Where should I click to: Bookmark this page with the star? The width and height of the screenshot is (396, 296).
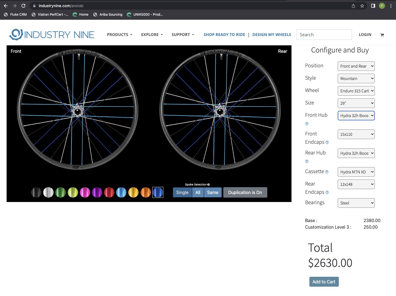pos(362,6)
